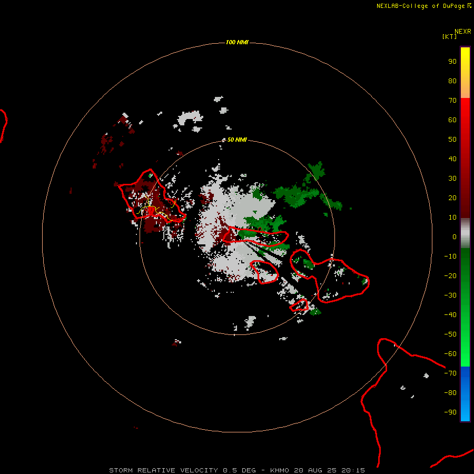The image size is (474, 474).
Task: Click the -60 value on velocity scale
Action: tap(450, 354)
